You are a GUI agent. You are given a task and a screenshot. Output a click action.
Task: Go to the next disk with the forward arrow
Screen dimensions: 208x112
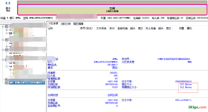tap(9, 3)
